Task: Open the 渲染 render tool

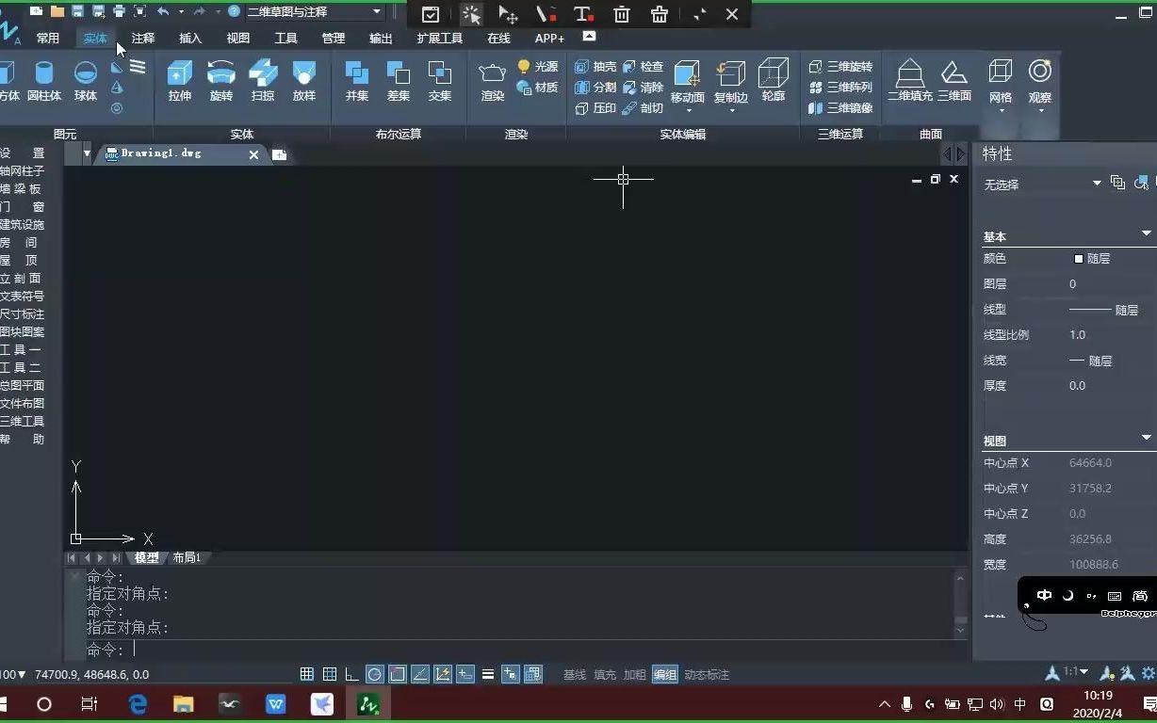Action: (491, 80)
